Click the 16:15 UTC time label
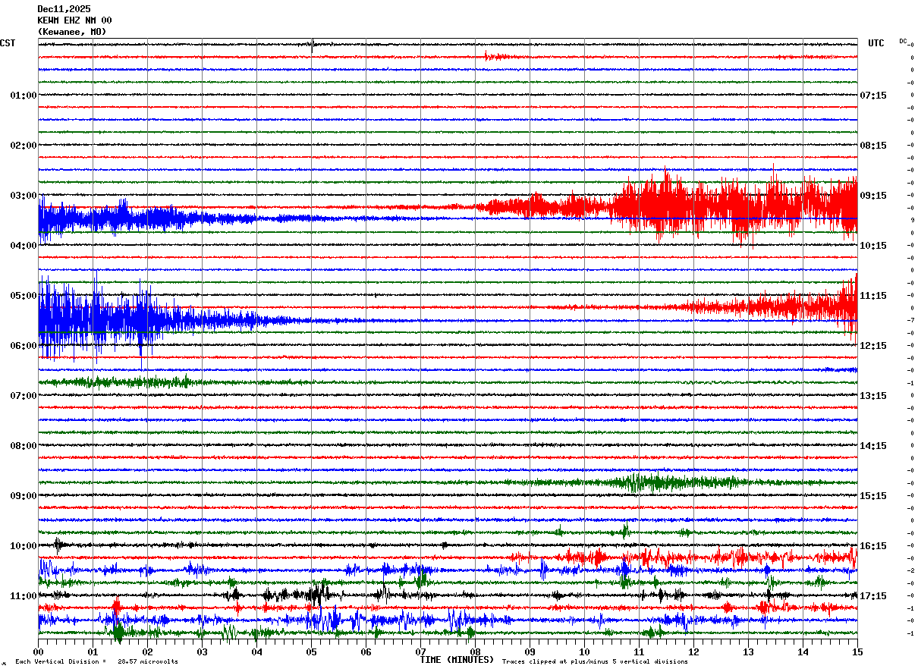 (x=873, y=546)
